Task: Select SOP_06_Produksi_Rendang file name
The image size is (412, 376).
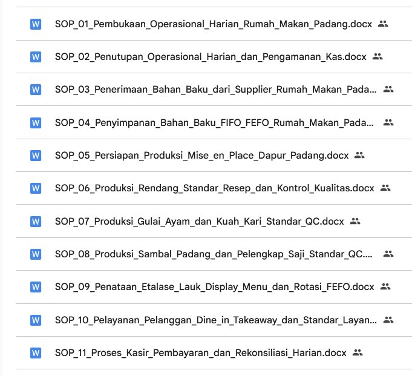Action: coord(214,188)
